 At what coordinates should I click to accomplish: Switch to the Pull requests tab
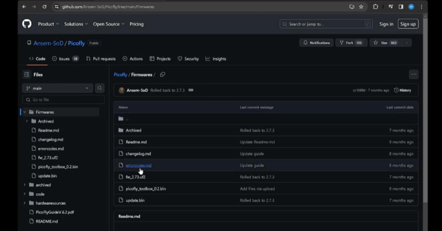pyautogui.click(x=101, y=59)
